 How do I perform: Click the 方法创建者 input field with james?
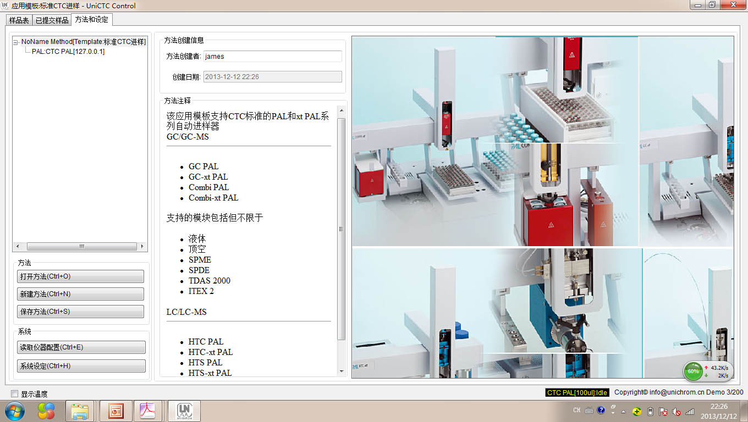[272, 56]
